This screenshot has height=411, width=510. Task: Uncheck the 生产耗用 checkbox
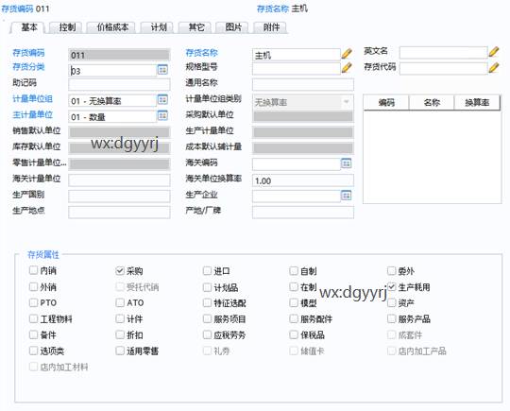392,286
